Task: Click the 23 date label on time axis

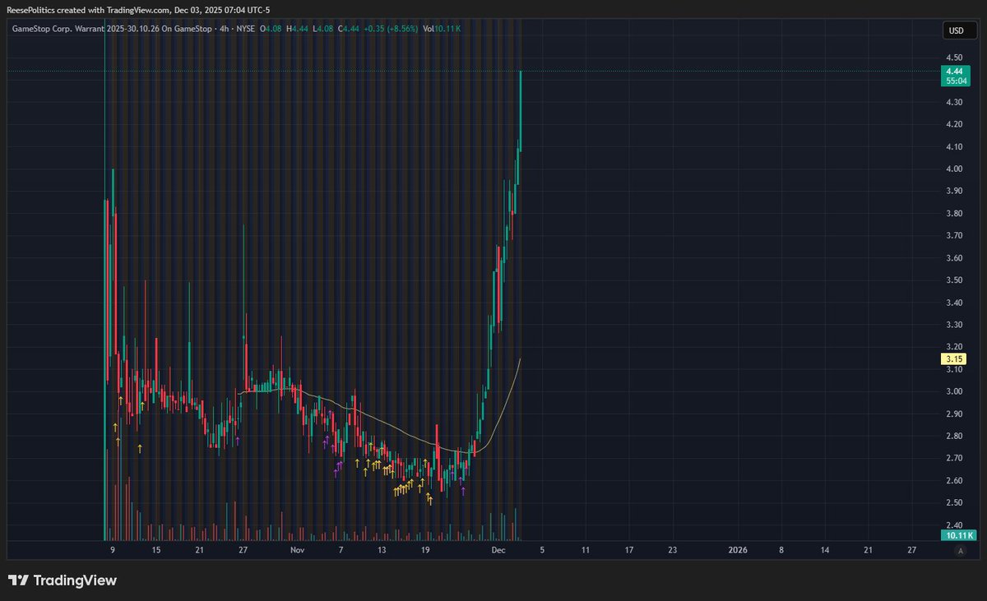Action: pyautogui.click(x=672, y=549)
